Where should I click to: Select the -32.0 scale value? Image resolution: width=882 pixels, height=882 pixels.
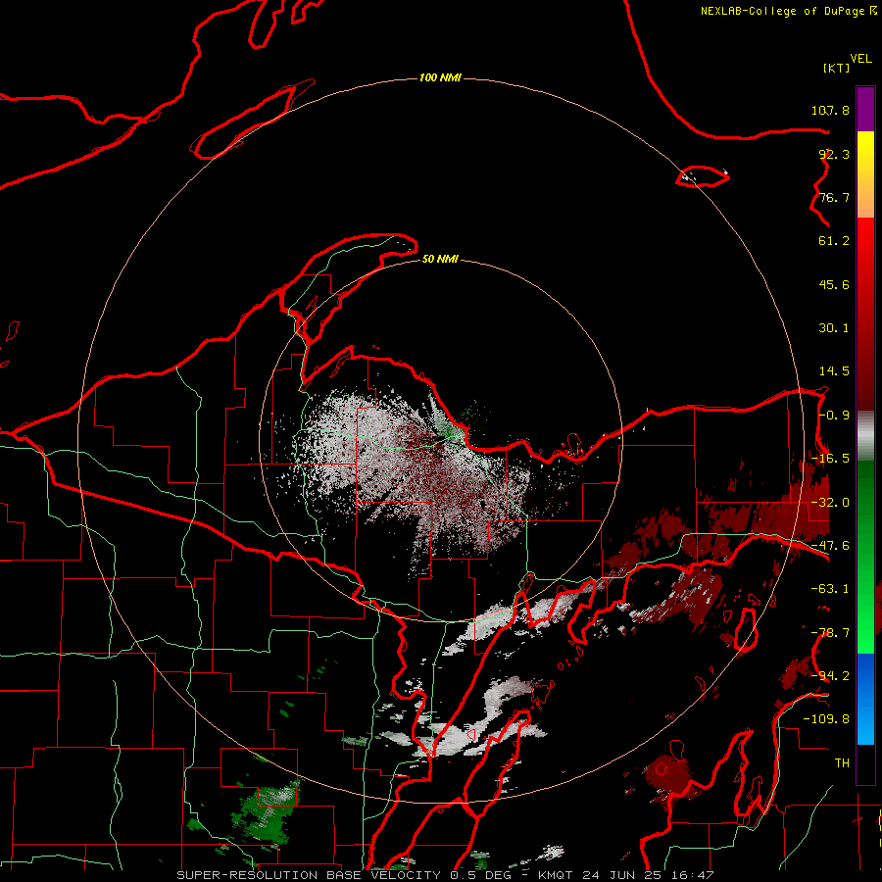click(x=830, y=503)
